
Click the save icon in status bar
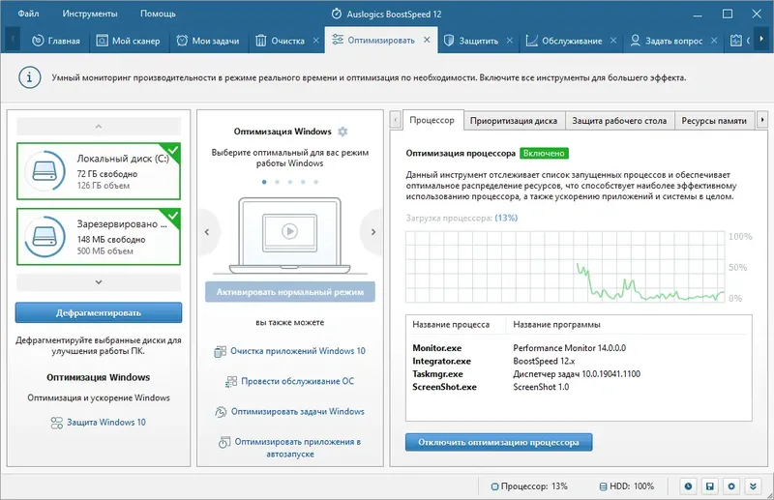(x=710, y=486)
